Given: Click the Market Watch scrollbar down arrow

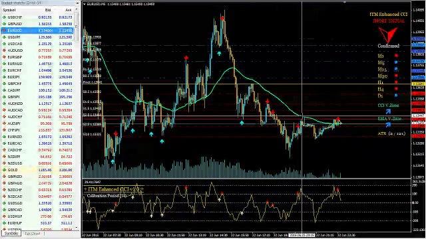Looking at the screenshot, I should point(77,228).
